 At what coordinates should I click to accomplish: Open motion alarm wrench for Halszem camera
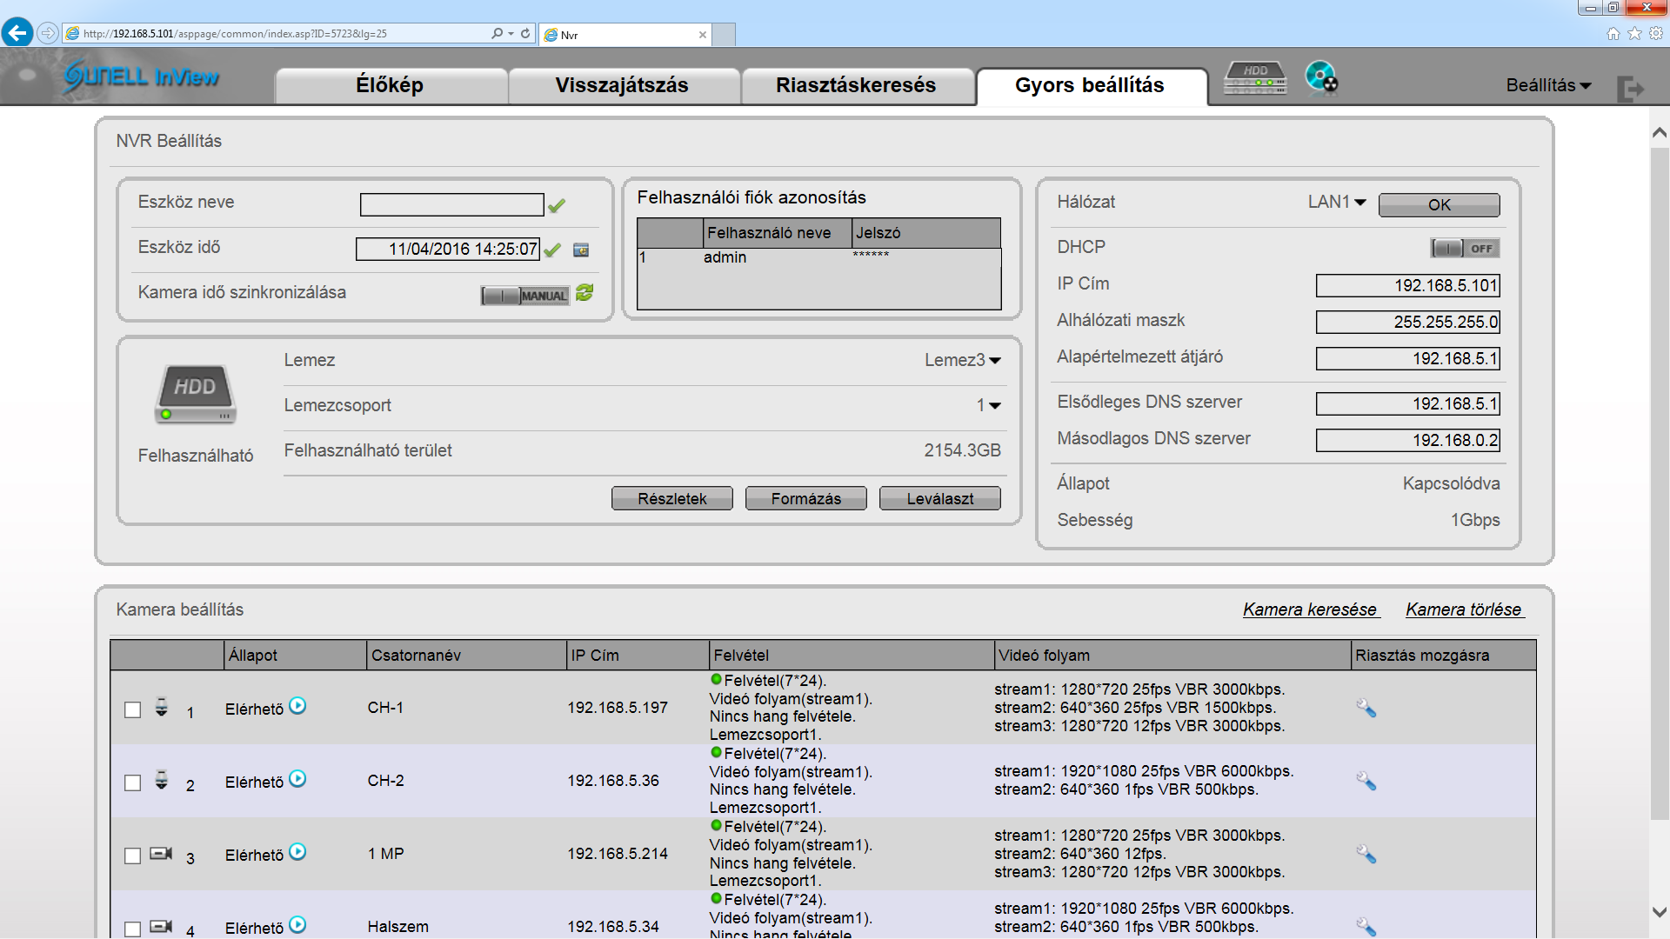1366,927
